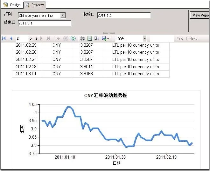Select the date cell 2011.03.01
Viewport: 210px width, 171px height.
(26, 74)
